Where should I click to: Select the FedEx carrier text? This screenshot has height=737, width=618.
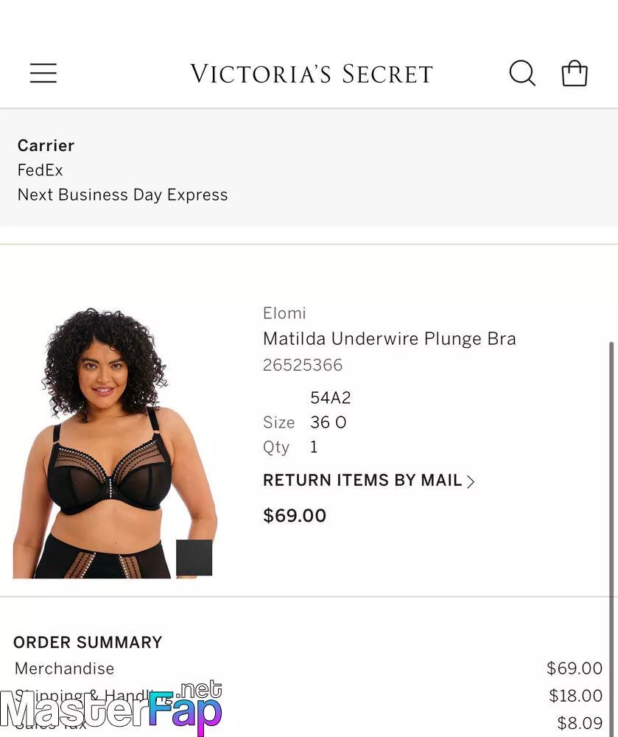click(40, 170)
